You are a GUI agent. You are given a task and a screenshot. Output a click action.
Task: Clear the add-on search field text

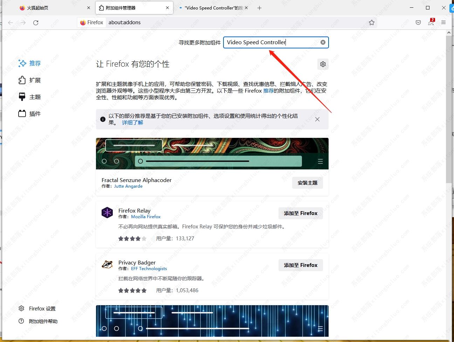tap(323, 42)
